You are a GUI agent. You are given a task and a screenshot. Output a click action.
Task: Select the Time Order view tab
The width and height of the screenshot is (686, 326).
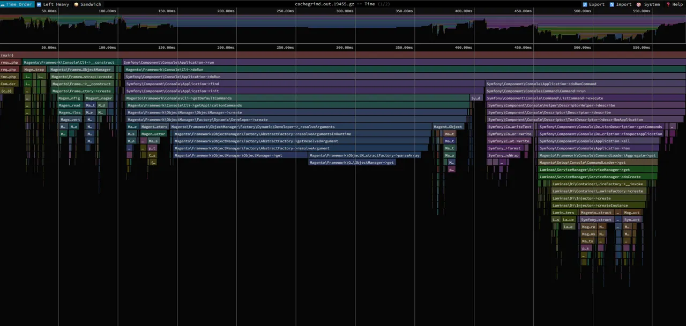pos(17,4)
